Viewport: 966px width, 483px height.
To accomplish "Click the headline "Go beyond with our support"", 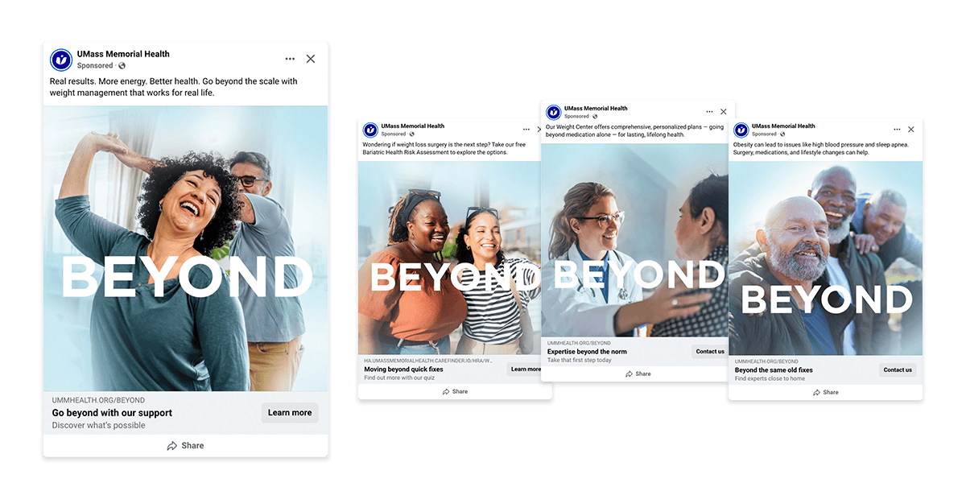I will point(112,413).
